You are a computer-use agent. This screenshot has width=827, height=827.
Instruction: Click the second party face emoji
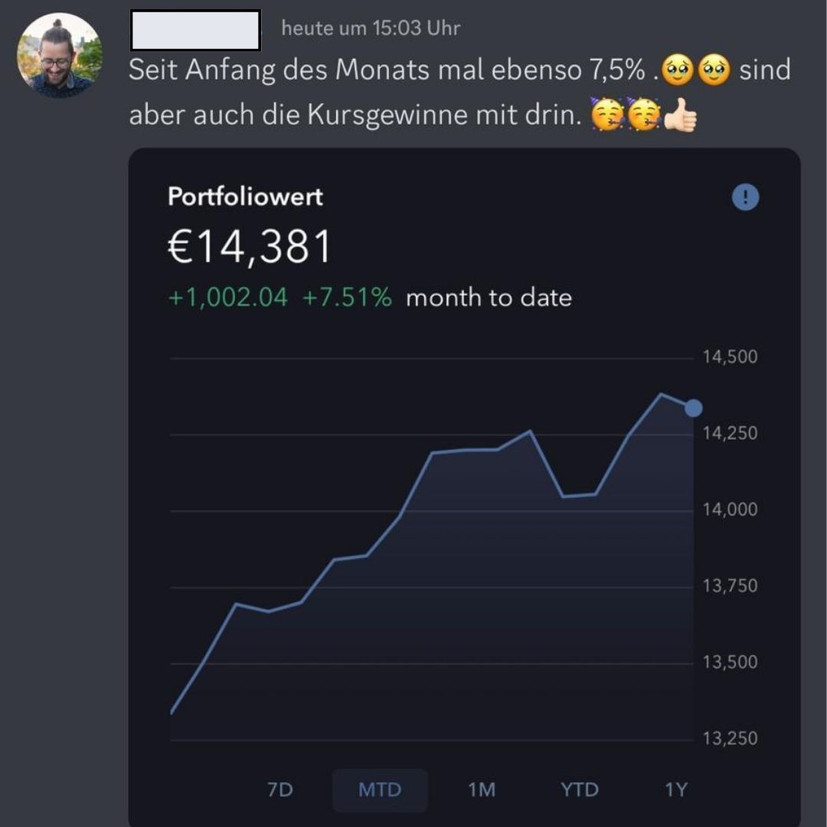tap(643, 116)
